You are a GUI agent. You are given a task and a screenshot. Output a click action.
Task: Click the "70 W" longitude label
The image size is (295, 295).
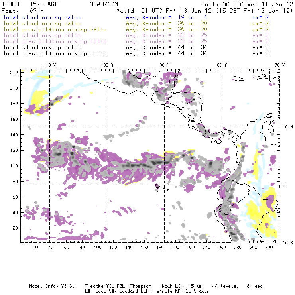[279, 65]
